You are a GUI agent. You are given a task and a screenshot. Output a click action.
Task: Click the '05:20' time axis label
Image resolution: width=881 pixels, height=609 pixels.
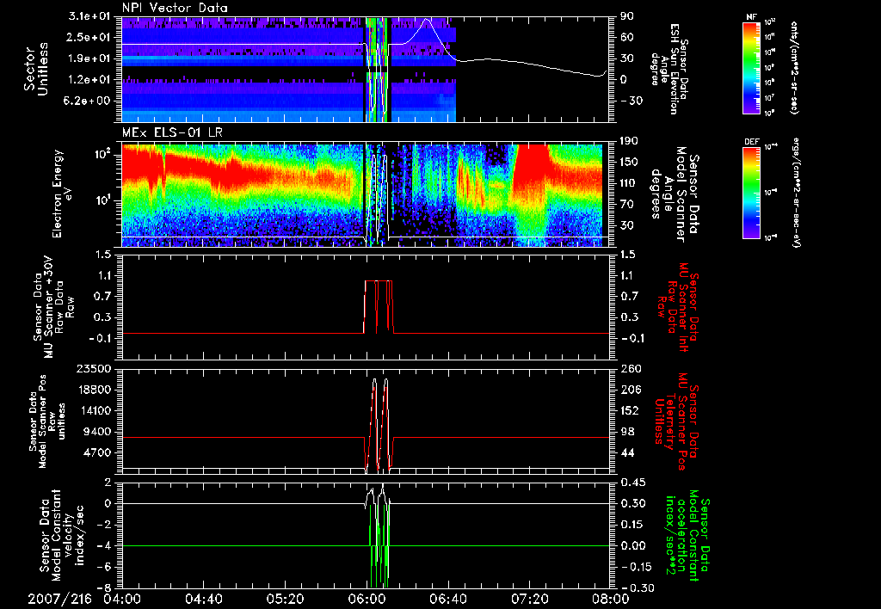pos(286,599)
